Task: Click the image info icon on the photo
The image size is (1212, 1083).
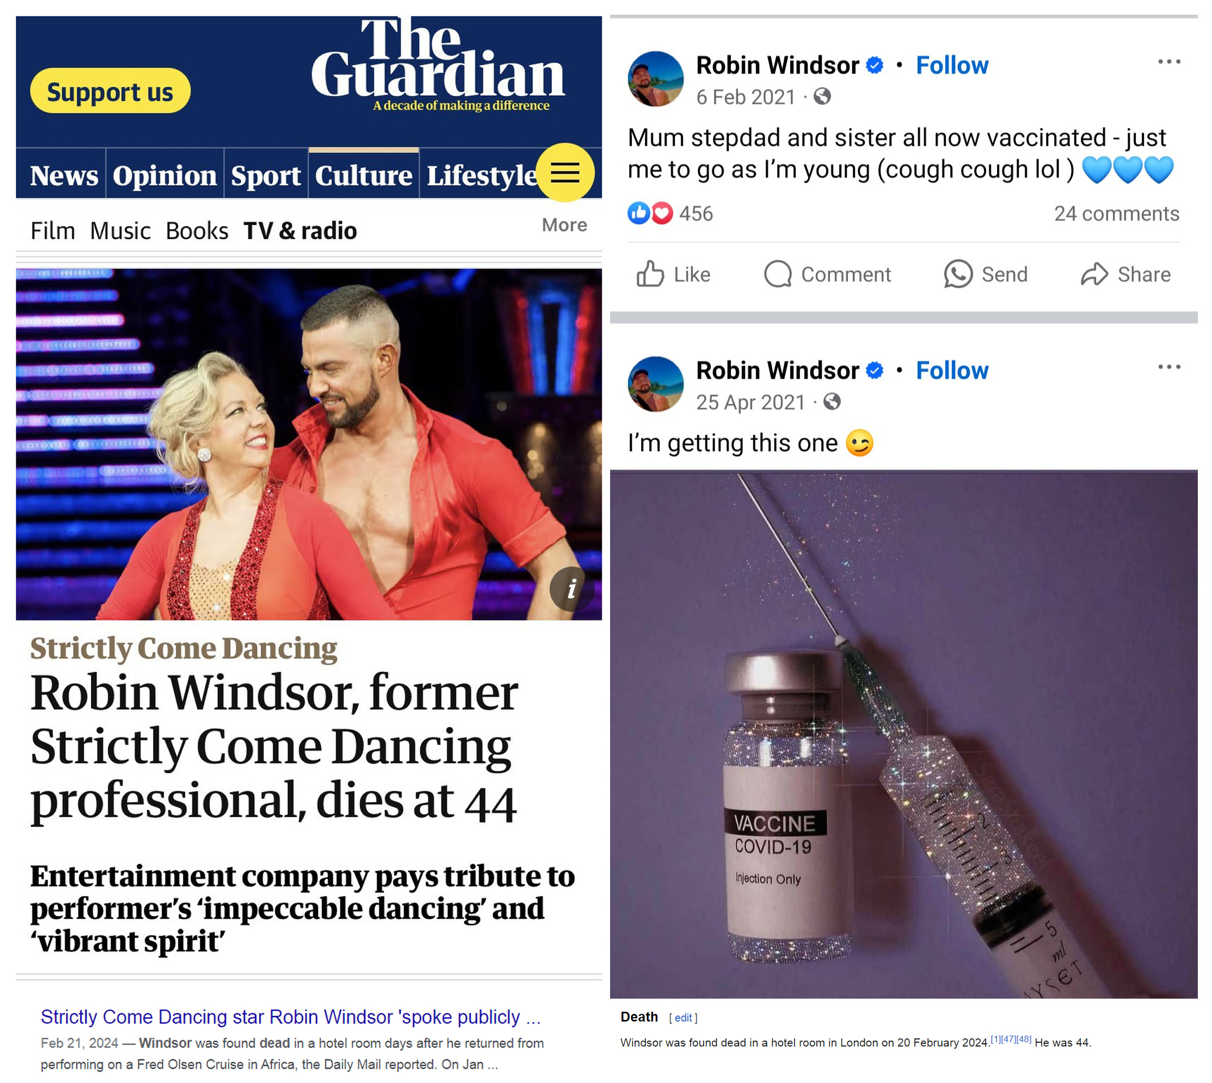Action: [570, 588]
